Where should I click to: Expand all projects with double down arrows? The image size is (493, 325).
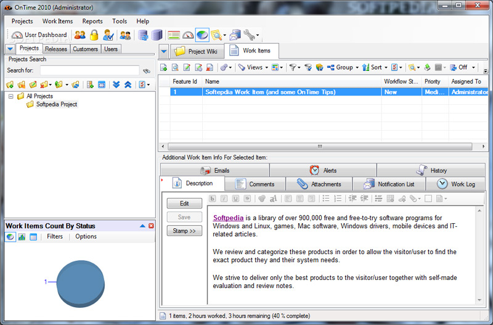[x=116, y=84]
